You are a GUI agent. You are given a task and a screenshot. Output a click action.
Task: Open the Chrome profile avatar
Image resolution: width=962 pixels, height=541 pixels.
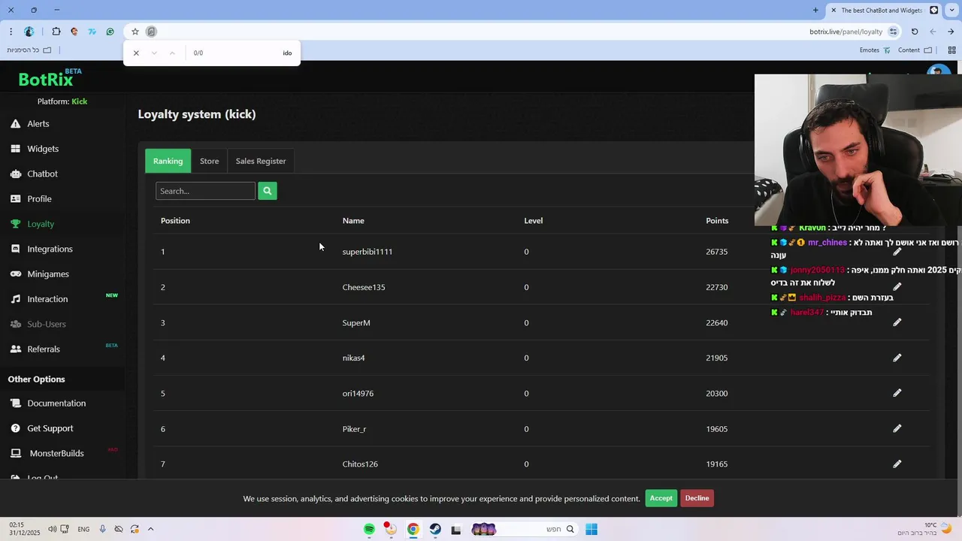29,32
